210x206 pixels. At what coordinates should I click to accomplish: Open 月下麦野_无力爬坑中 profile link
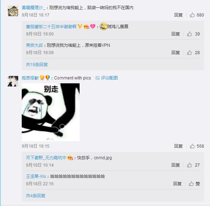point(46,157)
